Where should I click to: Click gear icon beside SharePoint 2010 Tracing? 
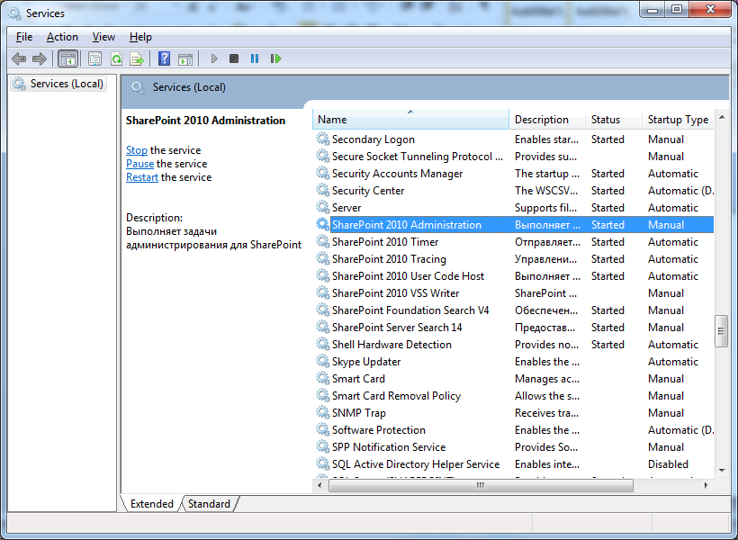tap(323, 258)
